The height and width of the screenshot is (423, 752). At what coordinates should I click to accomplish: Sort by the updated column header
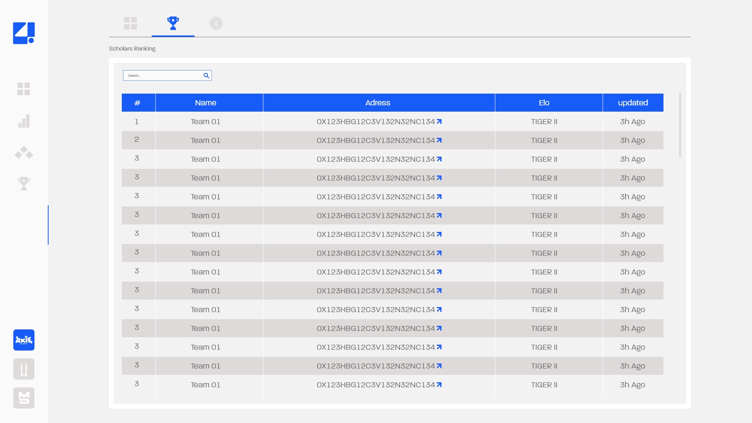[x=633, y=103]
